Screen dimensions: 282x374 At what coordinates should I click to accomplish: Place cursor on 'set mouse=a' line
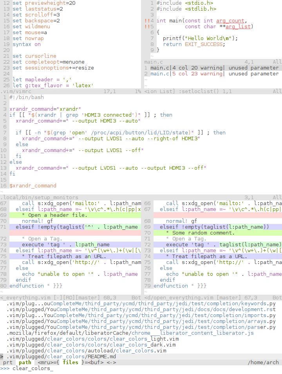pos(30,33)
